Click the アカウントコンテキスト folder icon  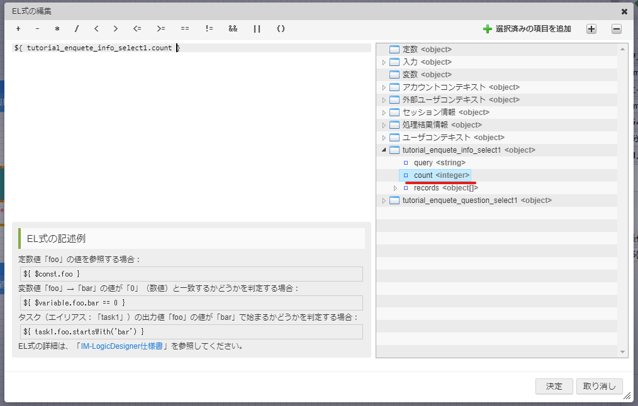pyautogui.click(x=395, y=87)
